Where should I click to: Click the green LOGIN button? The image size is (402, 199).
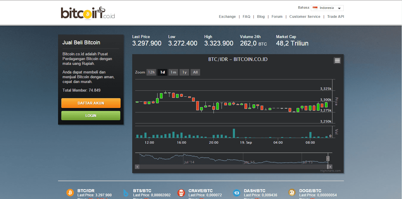91,115
